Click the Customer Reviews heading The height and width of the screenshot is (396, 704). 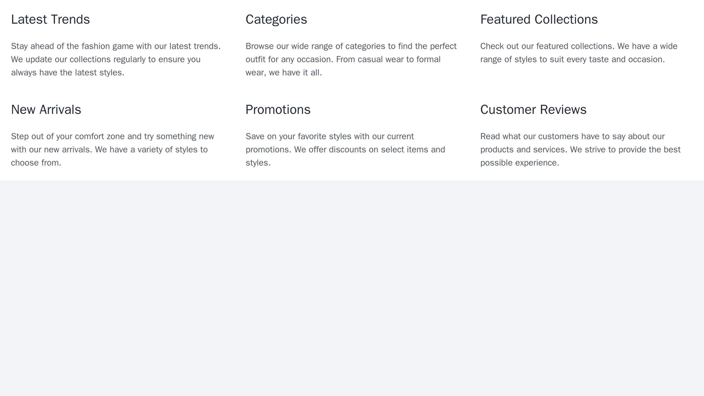click(x=533, y=110)
